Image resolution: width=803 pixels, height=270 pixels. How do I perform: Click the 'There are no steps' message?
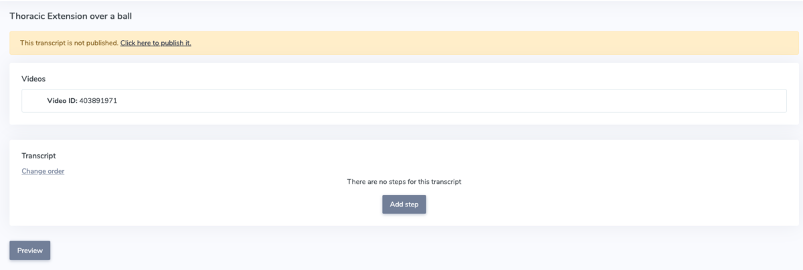(404, 181)
